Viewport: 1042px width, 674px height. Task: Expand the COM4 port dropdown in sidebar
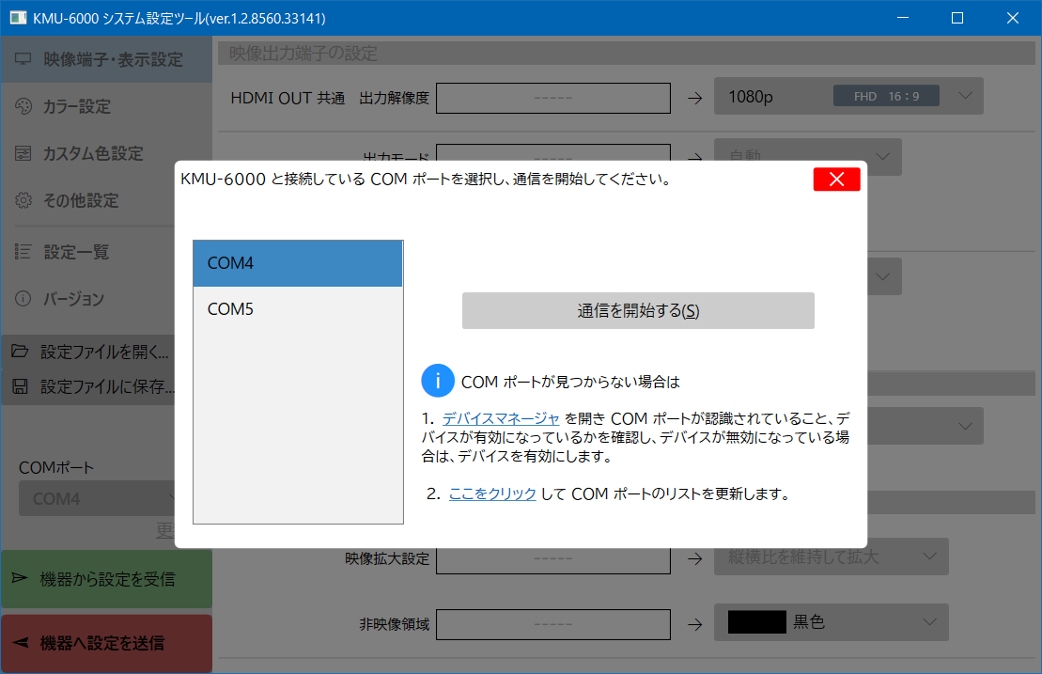click(171, 499)
